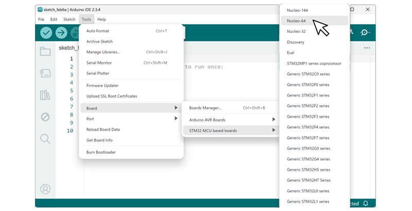Expand the Board submenu arrow
This screenshot has width=412, height=211.
(x=176, y=108)
